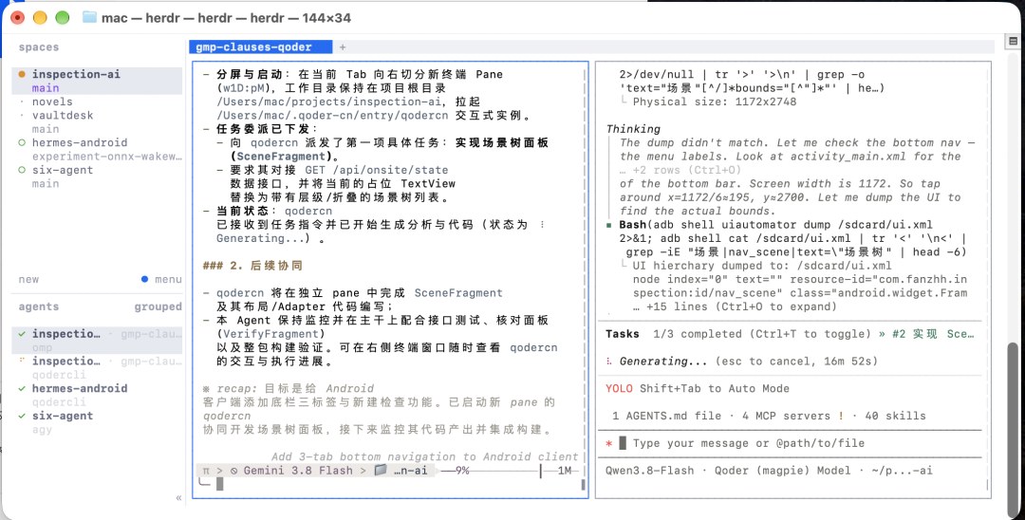Click task #2 label in Tasks bar
The height and width of the screenshot is (520, 1025).
pyautogui.click(x=931, y=334)
